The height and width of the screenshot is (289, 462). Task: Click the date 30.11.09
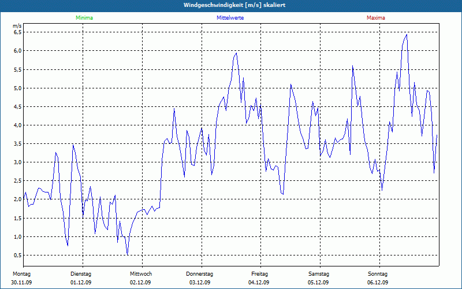coord(21,283)
